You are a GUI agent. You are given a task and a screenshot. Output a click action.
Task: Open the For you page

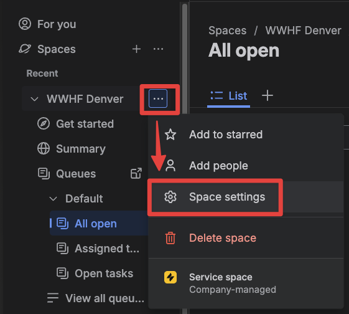(47, 24)
